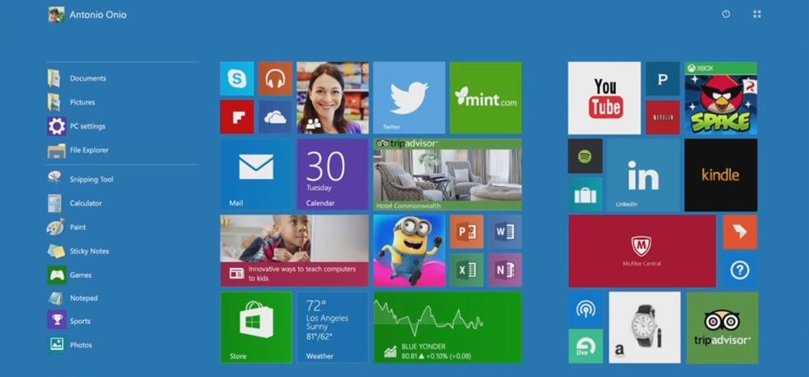
Task: Click the power button icon
Action: [726, 14]
